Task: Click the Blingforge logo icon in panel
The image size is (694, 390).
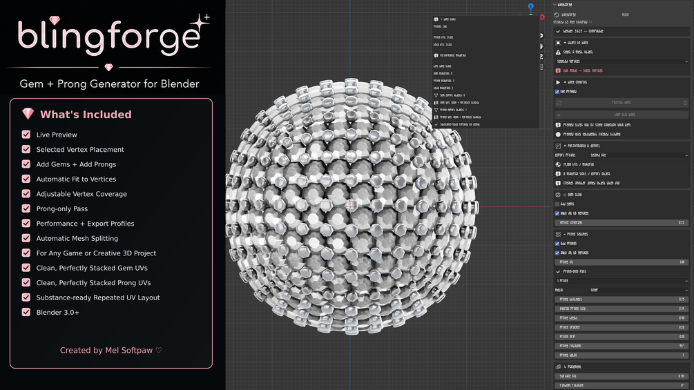Action: pos(557,15)
